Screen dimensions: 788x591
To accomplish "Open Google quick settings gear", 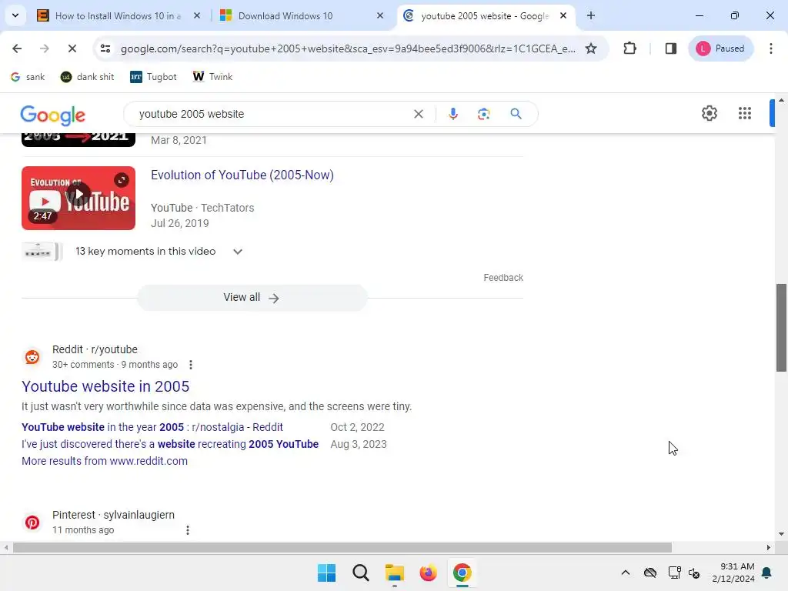I will point(709,113).
